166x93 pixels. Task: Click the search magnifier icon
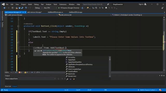point(108,4)
